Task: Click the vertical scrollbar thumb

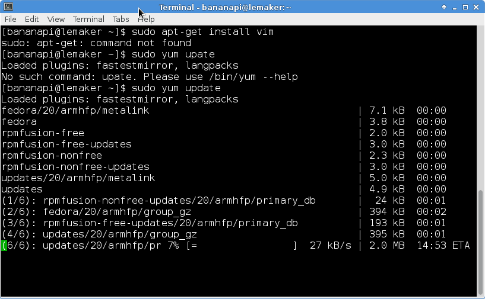Action: pyautogui.click(x=480, y=242)
